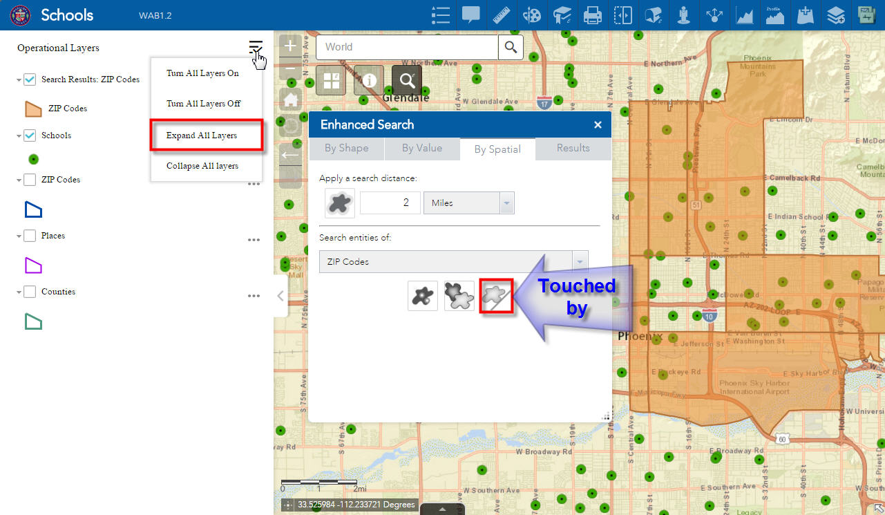Click the World search input field
The height and width of the screenshot is (515, 885).
[x=407, y=47]
